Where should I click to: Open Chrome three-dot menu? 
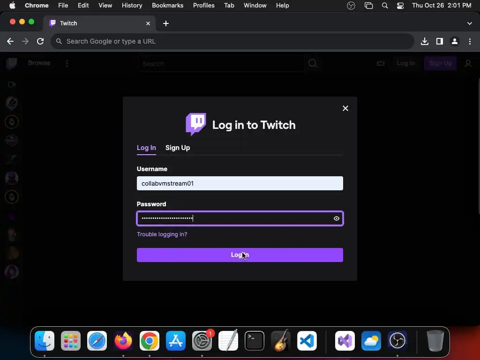(x=470, y=41)
